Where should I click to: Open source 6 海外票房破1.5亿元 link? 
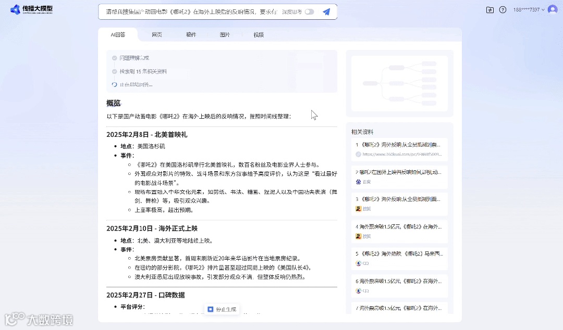pos(399,286)
